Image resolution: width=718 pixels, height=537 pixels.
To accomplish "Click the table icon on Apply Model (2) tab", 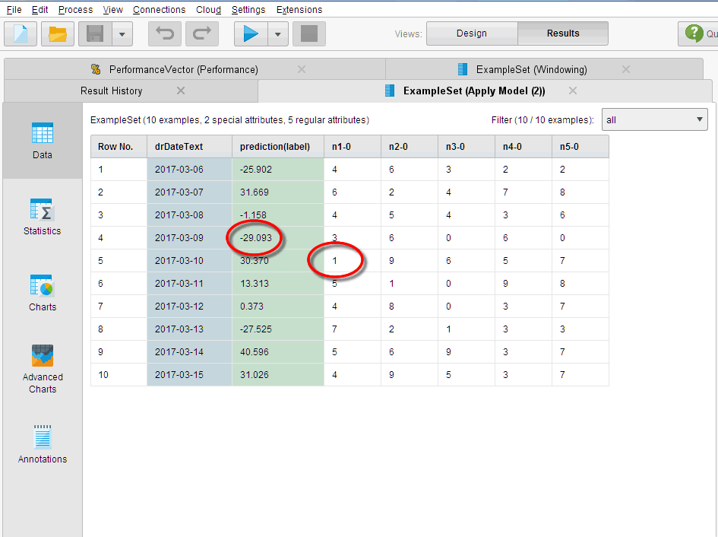I will (x=390, y=91).
